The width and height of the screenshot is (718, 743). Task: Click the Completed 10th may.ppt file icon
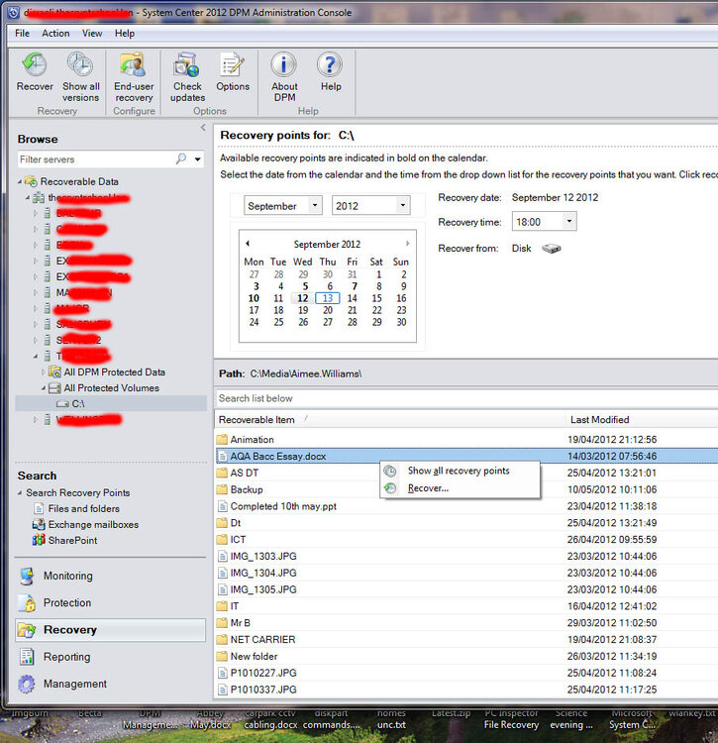222,506
